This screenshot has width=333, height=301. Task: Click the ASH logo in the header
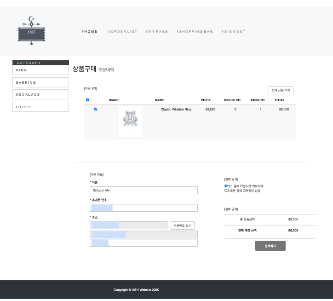pos(31,31)
